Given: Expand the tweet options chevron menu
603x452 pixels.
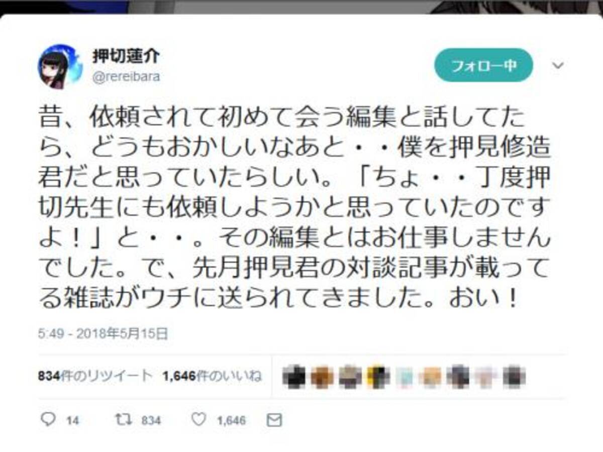Looking at the screenshot, I should click(x=558, y=65).
